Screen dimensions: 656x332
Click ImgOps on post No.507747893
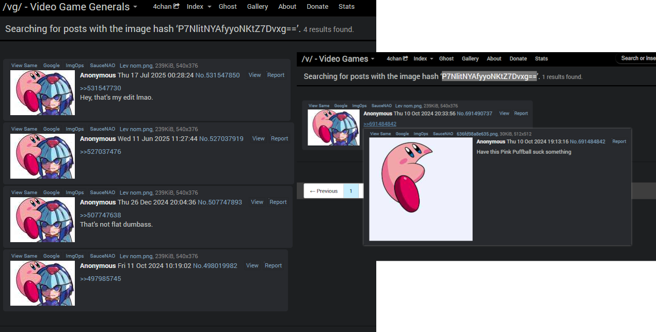pos(75,193)
